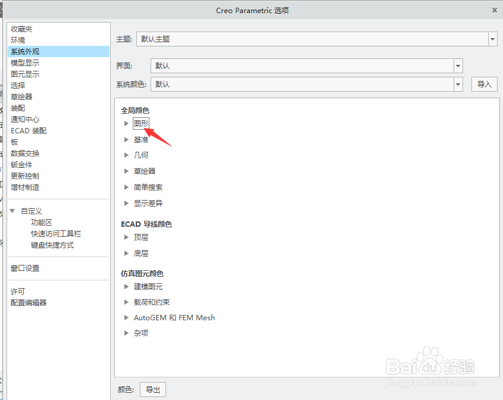Expand the 建模图元 group

(x=126, y=287)
